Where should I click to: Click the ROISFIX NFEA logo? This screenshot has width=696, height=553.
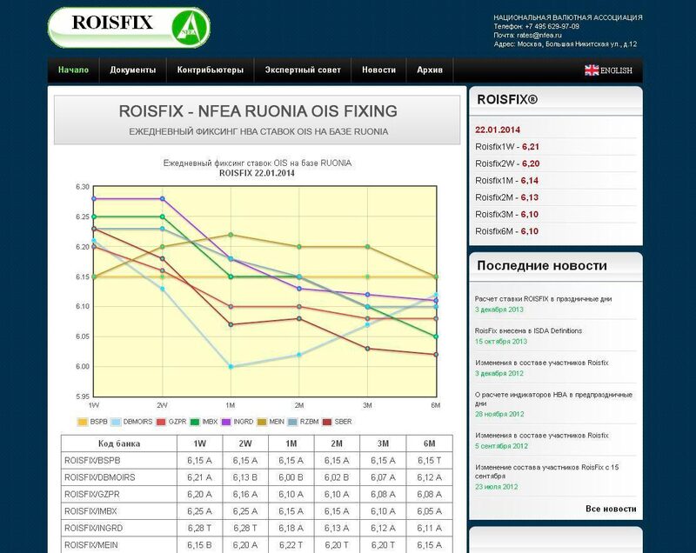[x=129, y=28]
